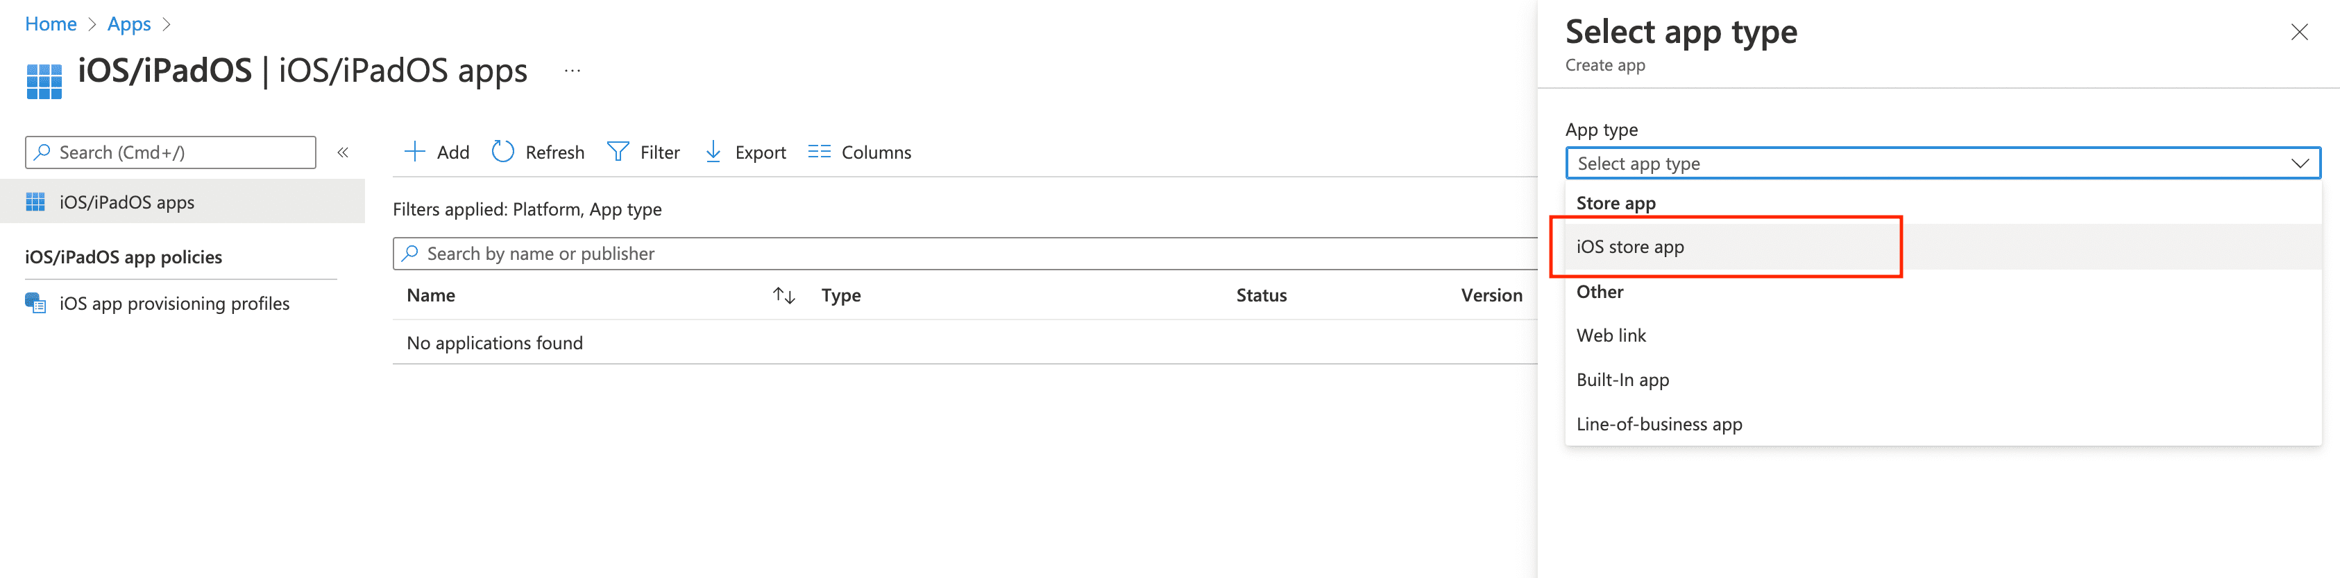
Task: Go to Home breadcrumb link
Action: point(51,24)
